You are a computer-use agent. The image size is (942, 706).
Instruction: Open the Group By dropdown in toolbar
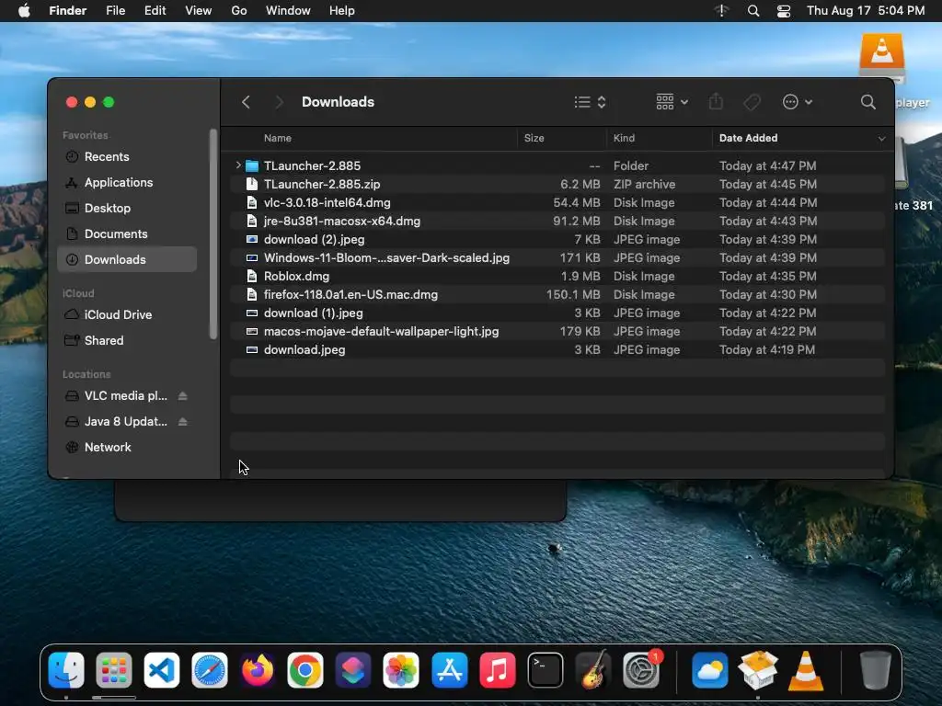point(672,102)
